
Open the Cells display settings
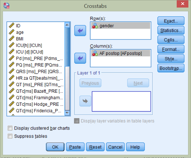[x=171, y=40]
